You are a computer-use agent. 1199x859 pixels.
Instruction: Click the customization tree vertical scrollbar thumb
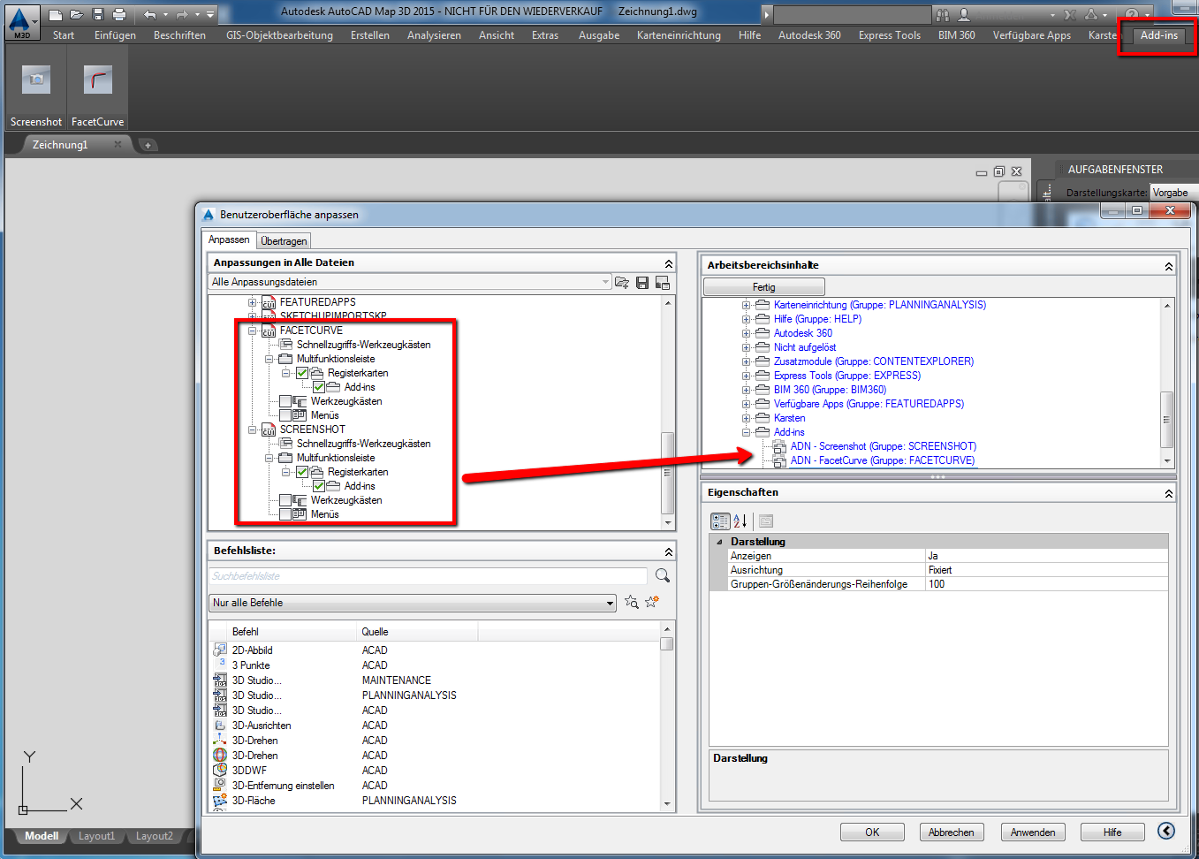668,472
